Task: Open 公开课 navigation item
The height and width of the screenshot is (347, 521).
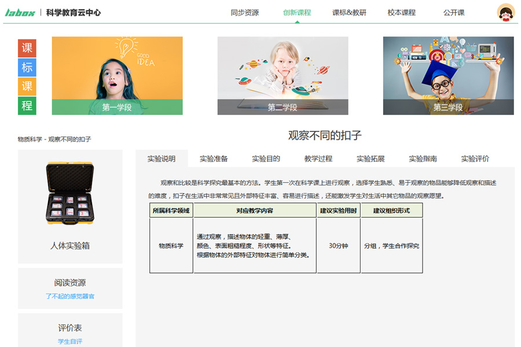Action: point(453,13)
